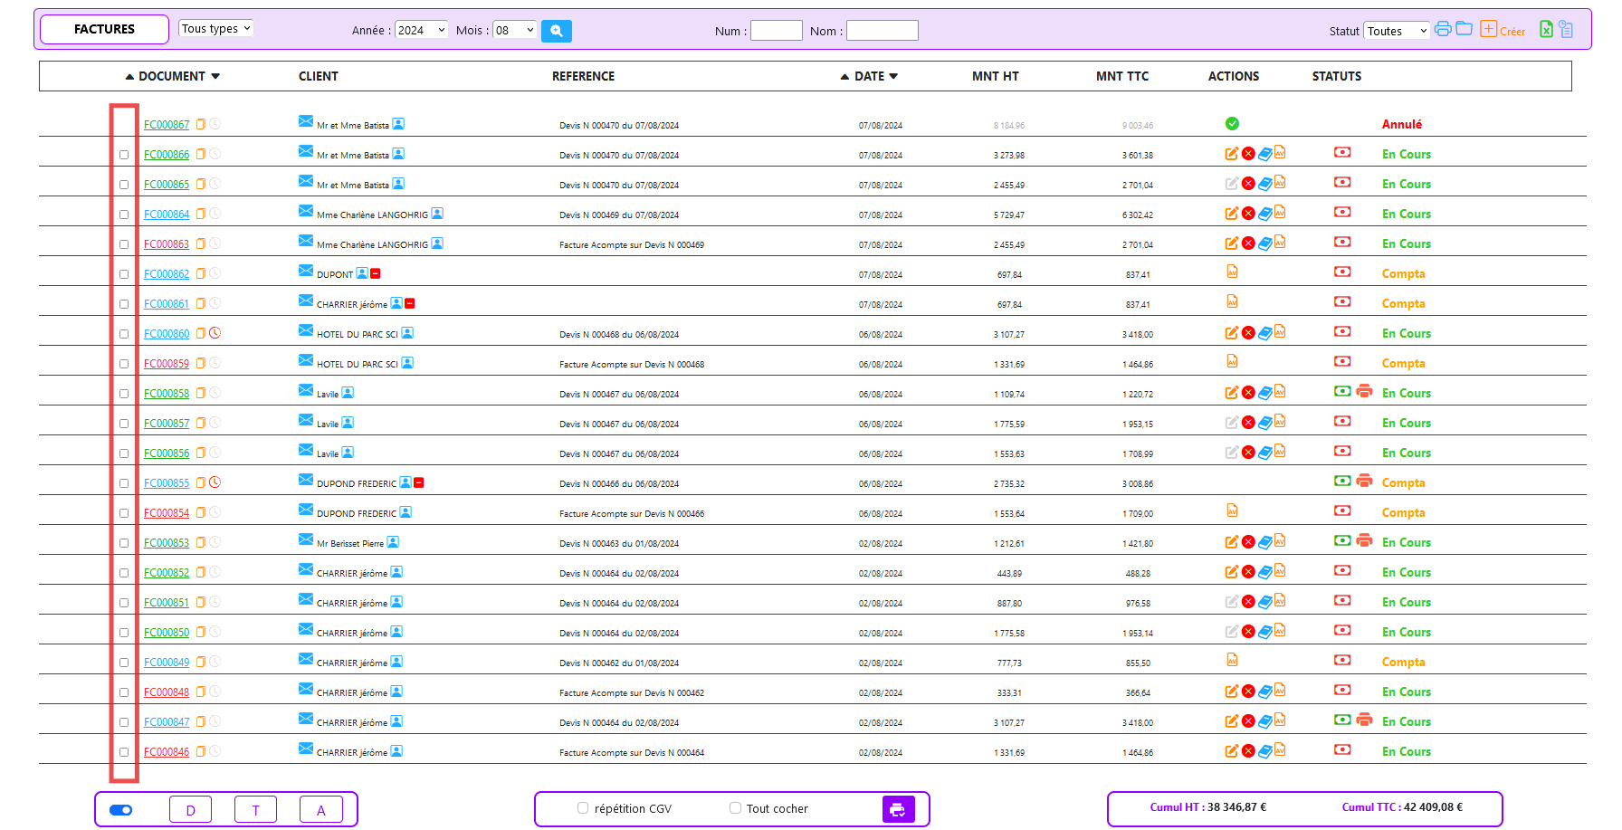Click the D button at bottom left
Viewport: 1622px width, 830px height.
tap(190, 809)
